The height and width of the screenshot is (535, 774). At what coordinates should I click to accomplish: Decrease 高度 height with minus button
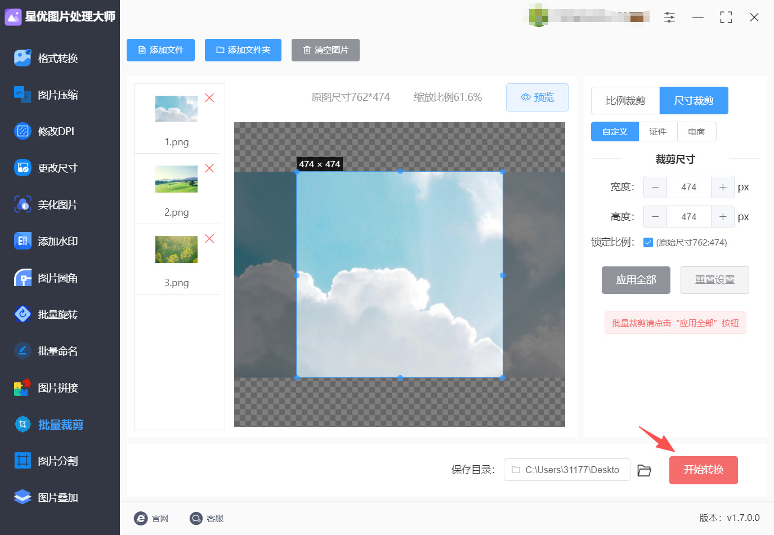pyautogui.click(x=655, y=217)
